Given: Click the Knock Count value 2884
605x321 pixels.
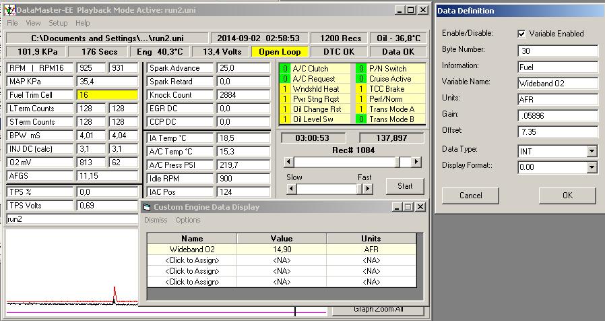Looking at the screenshot, I should 243,95.
